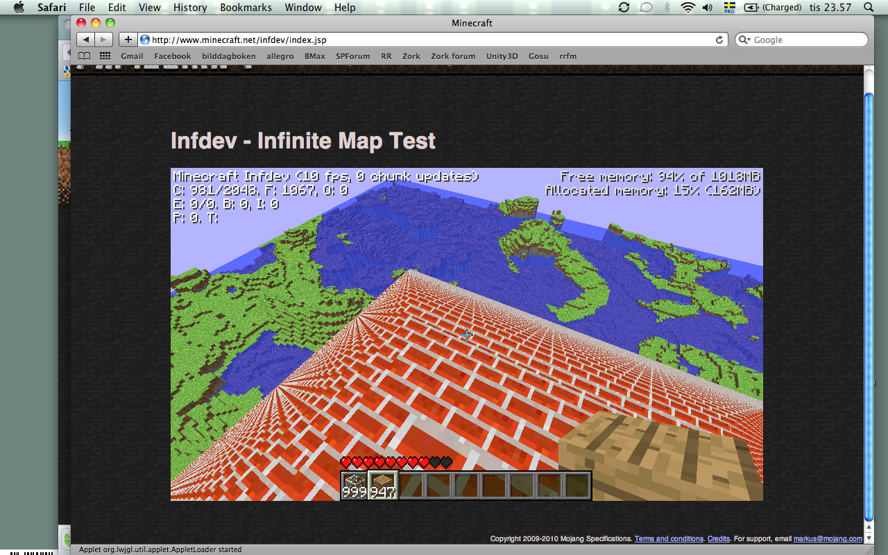Viewport: 888px width, 555px height.
Task: Open the RR bookmark
Action: click(386, 56)
